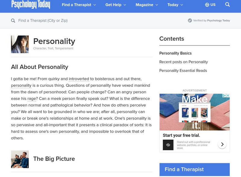Viewport: 241px width, 177px height.
Task: Close the advertisement with the X icon
Action: click(228, 96)
